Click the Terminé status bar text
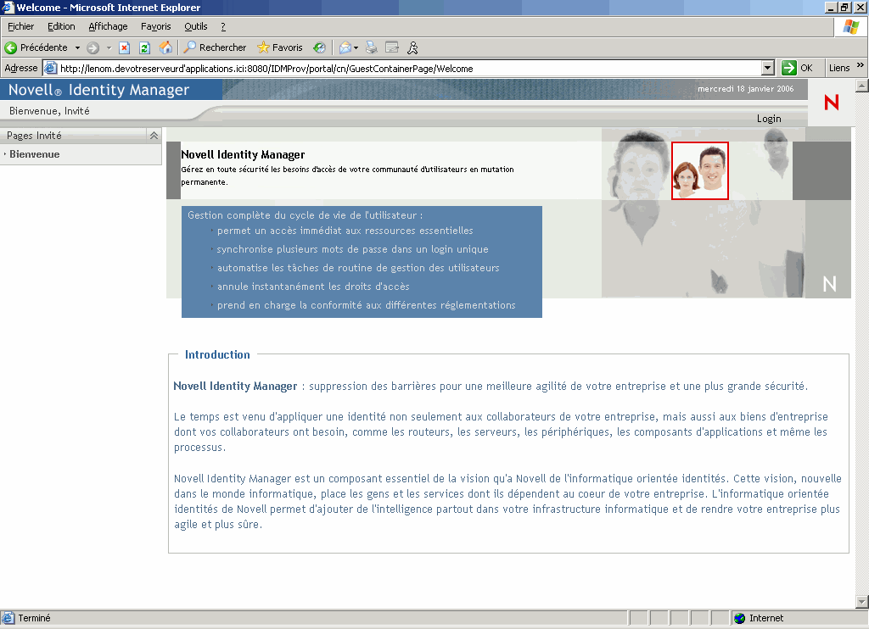 coord(34,619)
